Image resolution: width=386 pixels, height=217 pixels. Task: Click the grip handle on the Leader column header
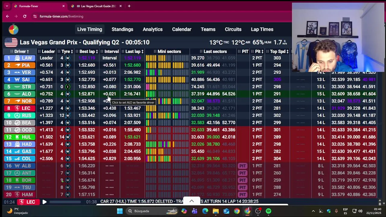point(39,52)
